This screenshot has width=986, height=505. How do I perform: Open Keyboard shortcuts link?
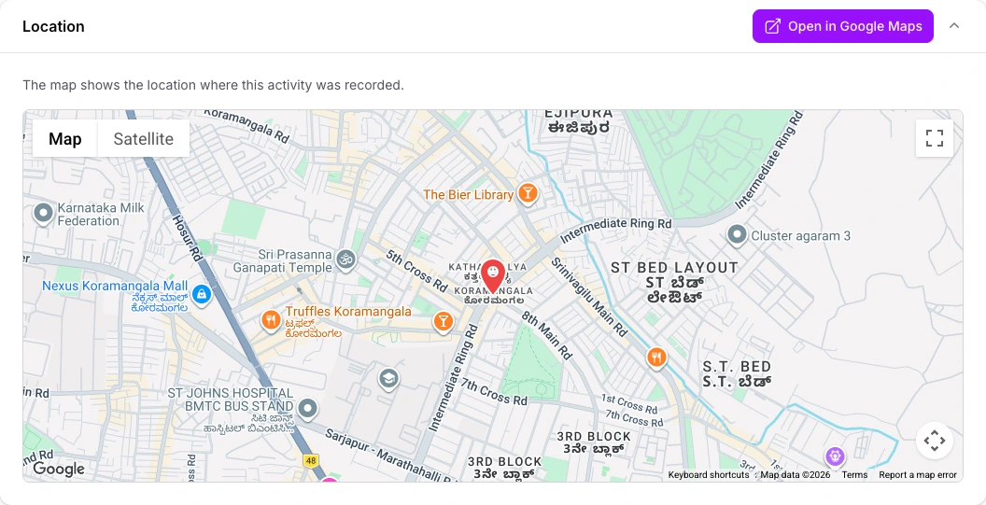click(x=708, y=475)
